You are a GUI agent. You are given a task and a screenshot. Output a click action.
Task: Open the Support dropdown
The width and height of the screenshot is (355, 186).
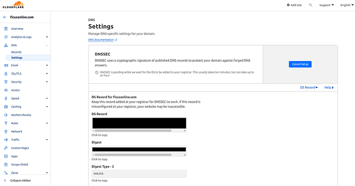[x=327, y=5]
